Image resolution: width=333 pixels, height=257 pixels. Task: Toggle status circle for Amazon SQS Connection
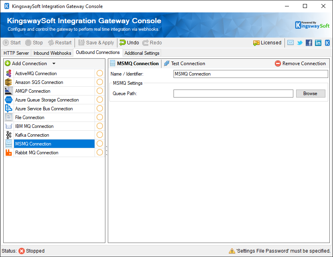[100, 82]
